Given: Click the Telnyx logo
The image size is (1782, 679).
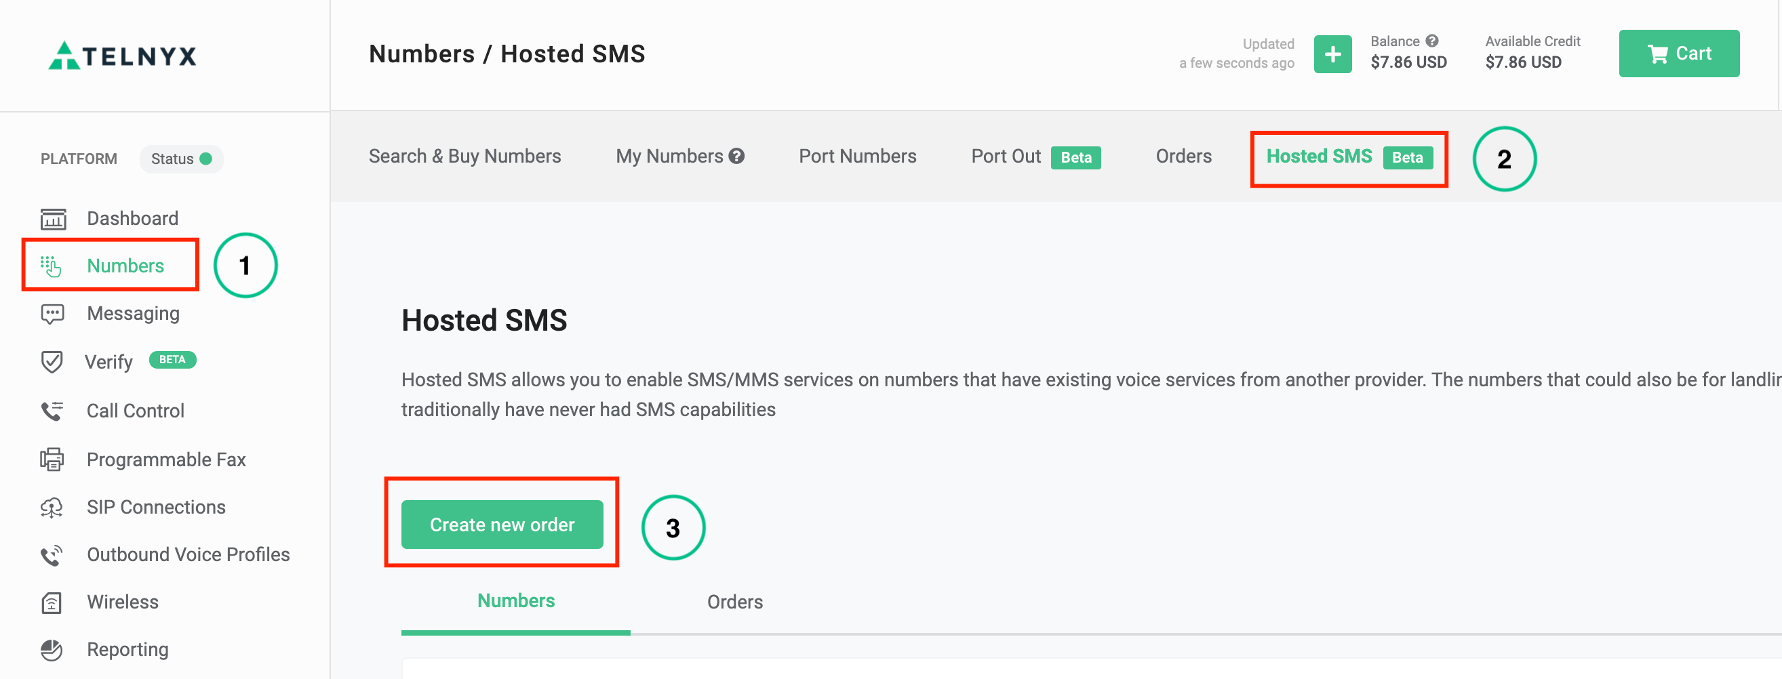Looking at the screenshot, I should pyautogui.click(x=121, y=56).
